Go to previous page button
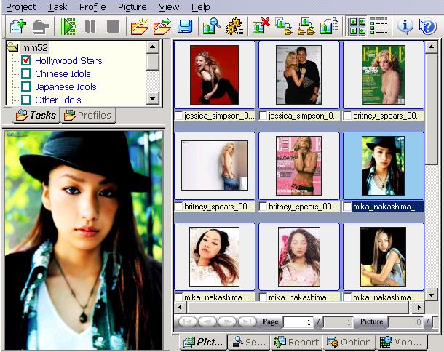 coord(207,321)
